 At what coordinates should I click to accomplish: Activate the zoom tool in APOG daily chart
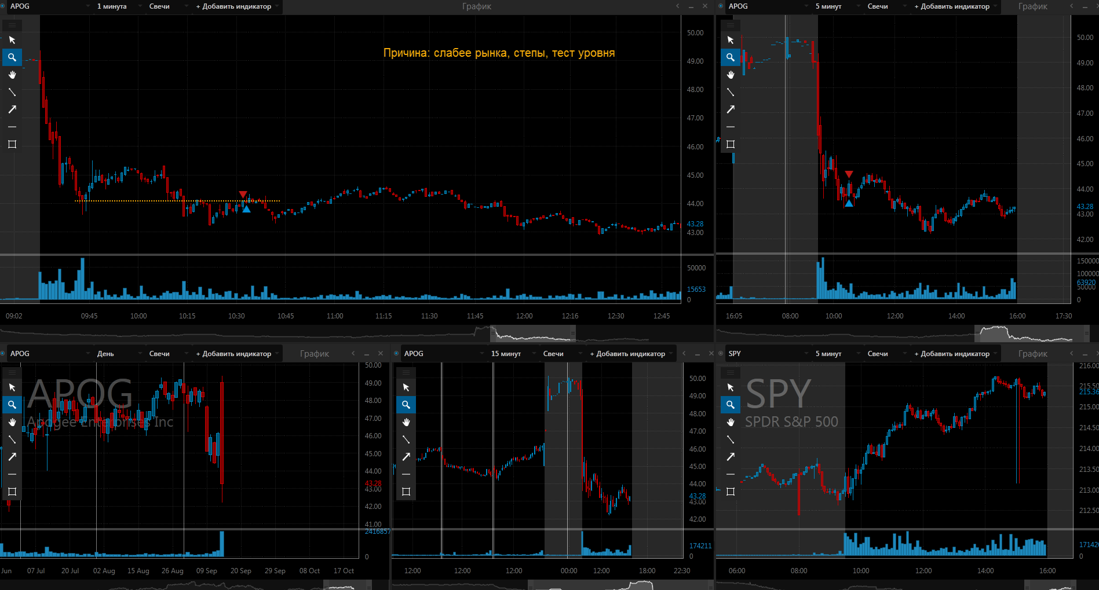point(12,405)
